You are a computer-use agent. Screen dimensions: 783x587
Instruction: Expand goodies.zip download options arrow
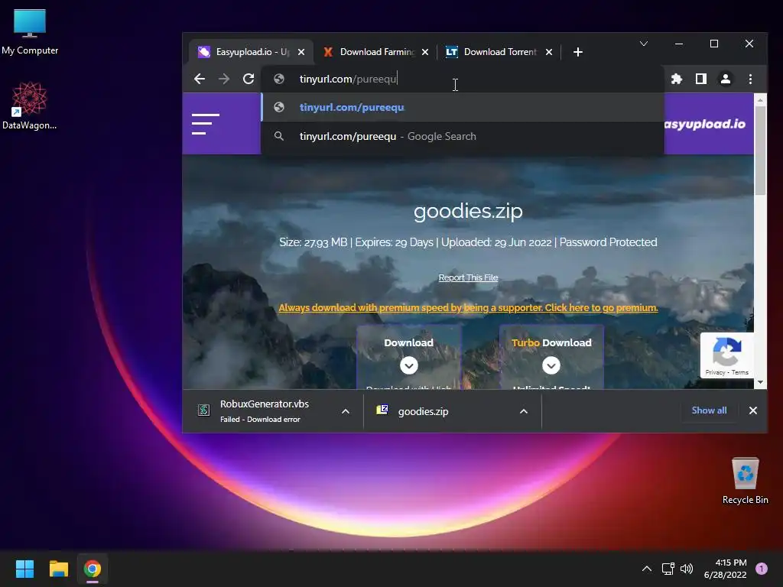coord(524,411)
